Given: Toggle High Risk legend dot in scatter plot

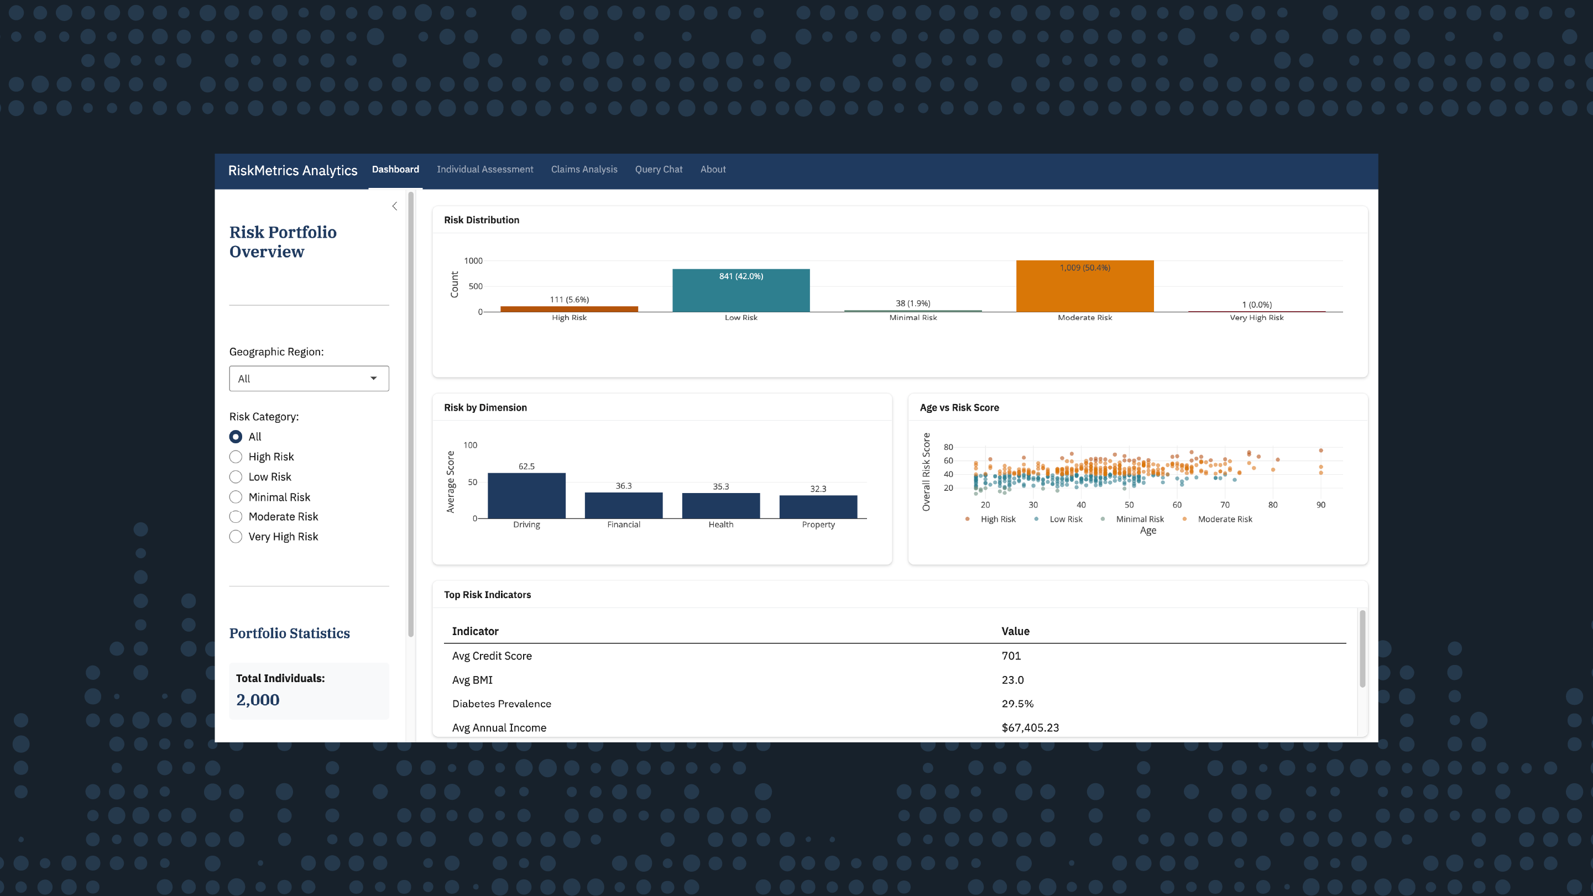Looking at the screenshot, I should coord(967,520).
